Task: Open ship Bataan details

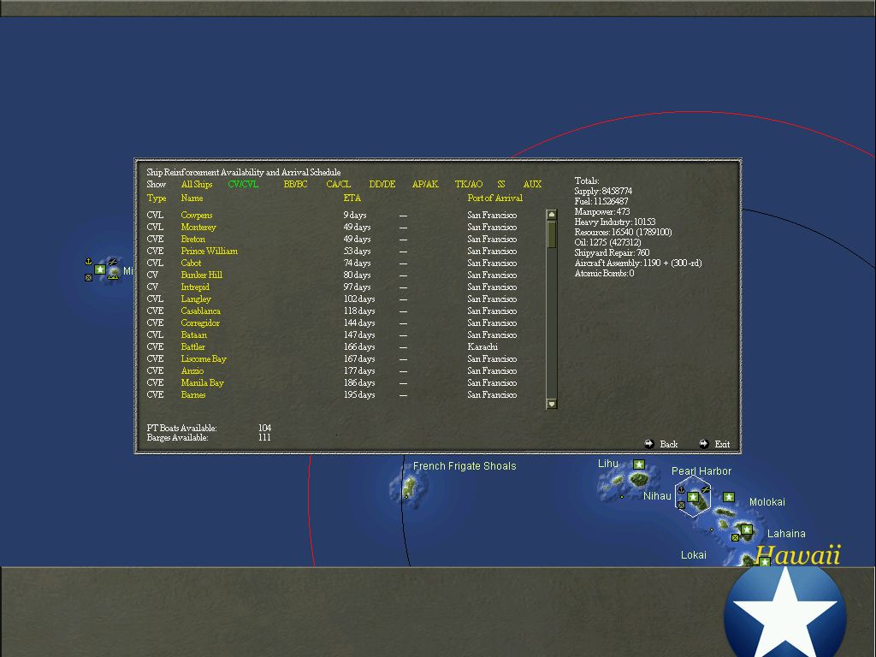Action: pyautogui.click(x=194, y=335)
